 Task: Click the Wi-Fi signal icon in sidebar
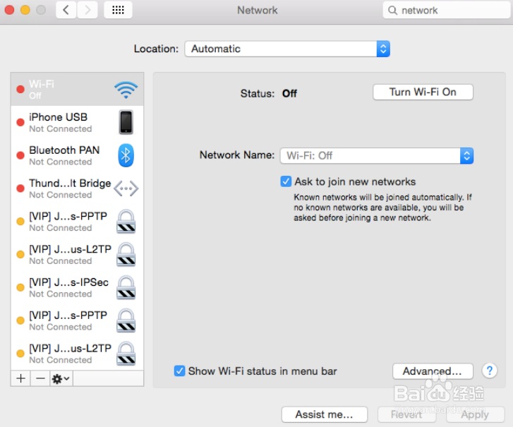click(126, 90)
